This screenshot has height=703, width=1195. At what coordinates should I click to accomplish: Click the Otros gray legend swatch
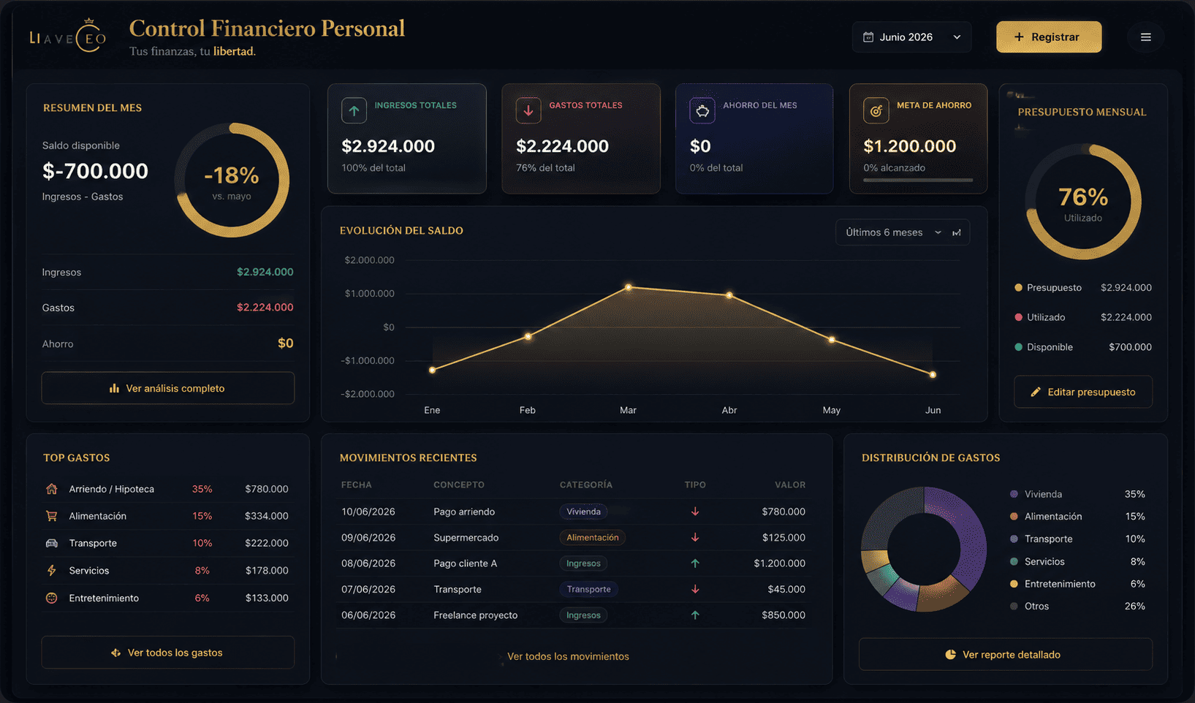pos(1014,607)
